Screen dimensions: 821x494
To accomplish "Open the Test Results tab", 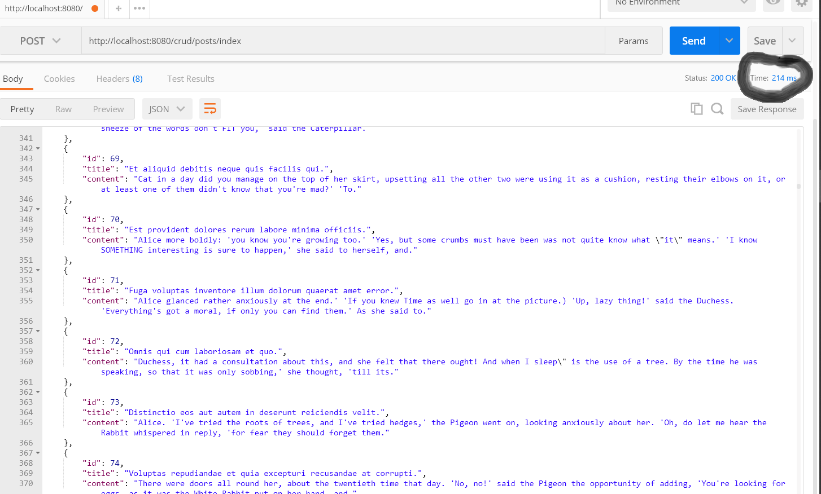I will coord(191,78).
